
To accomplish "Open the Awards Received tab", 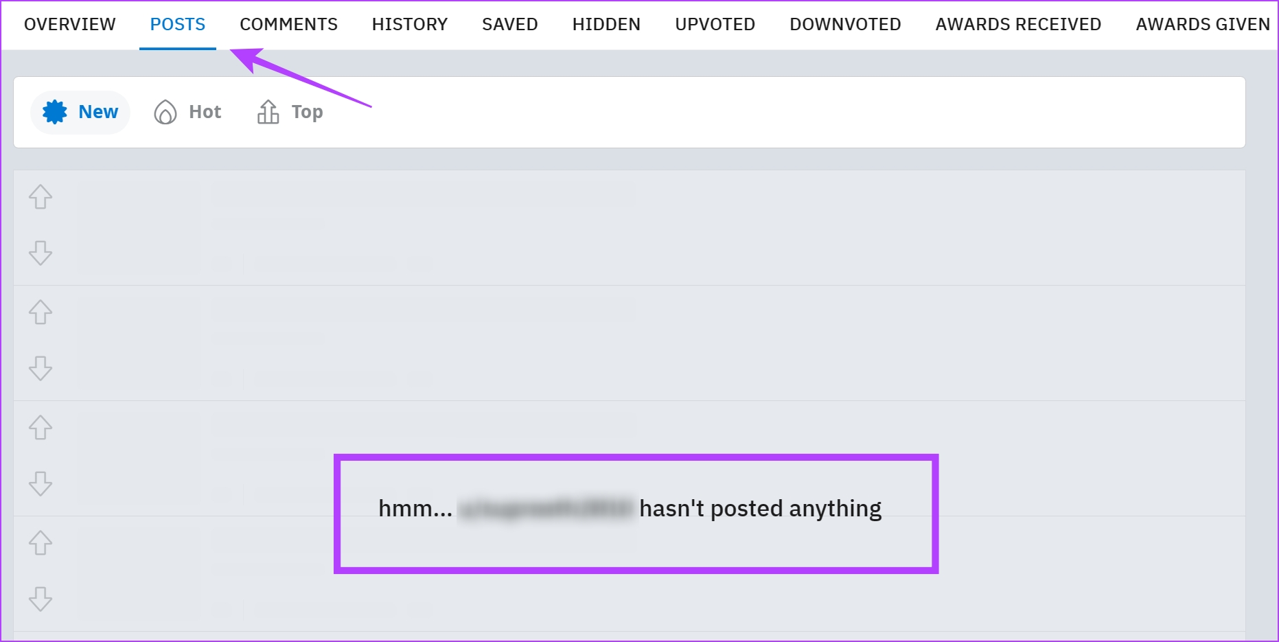I will pyautogui.click(x=1018, y=24).
